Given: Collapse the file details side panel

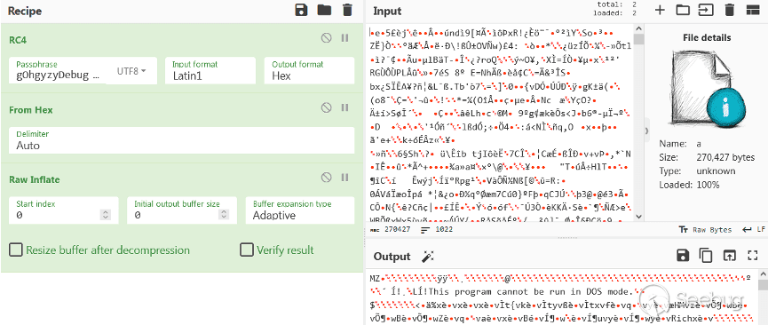Looking at the screenshot, I should (x=647, y=130).
